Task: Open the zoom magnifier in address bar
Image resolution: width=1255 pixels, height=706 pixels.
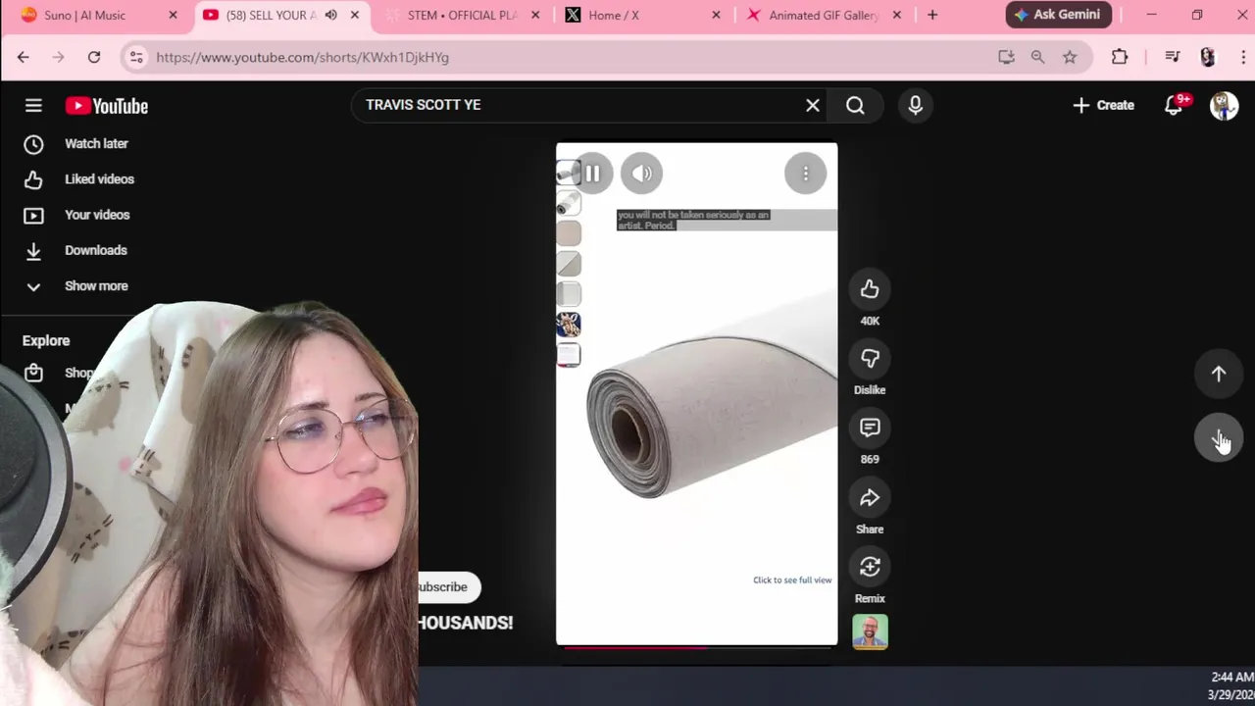Action: click(1037, 57)
